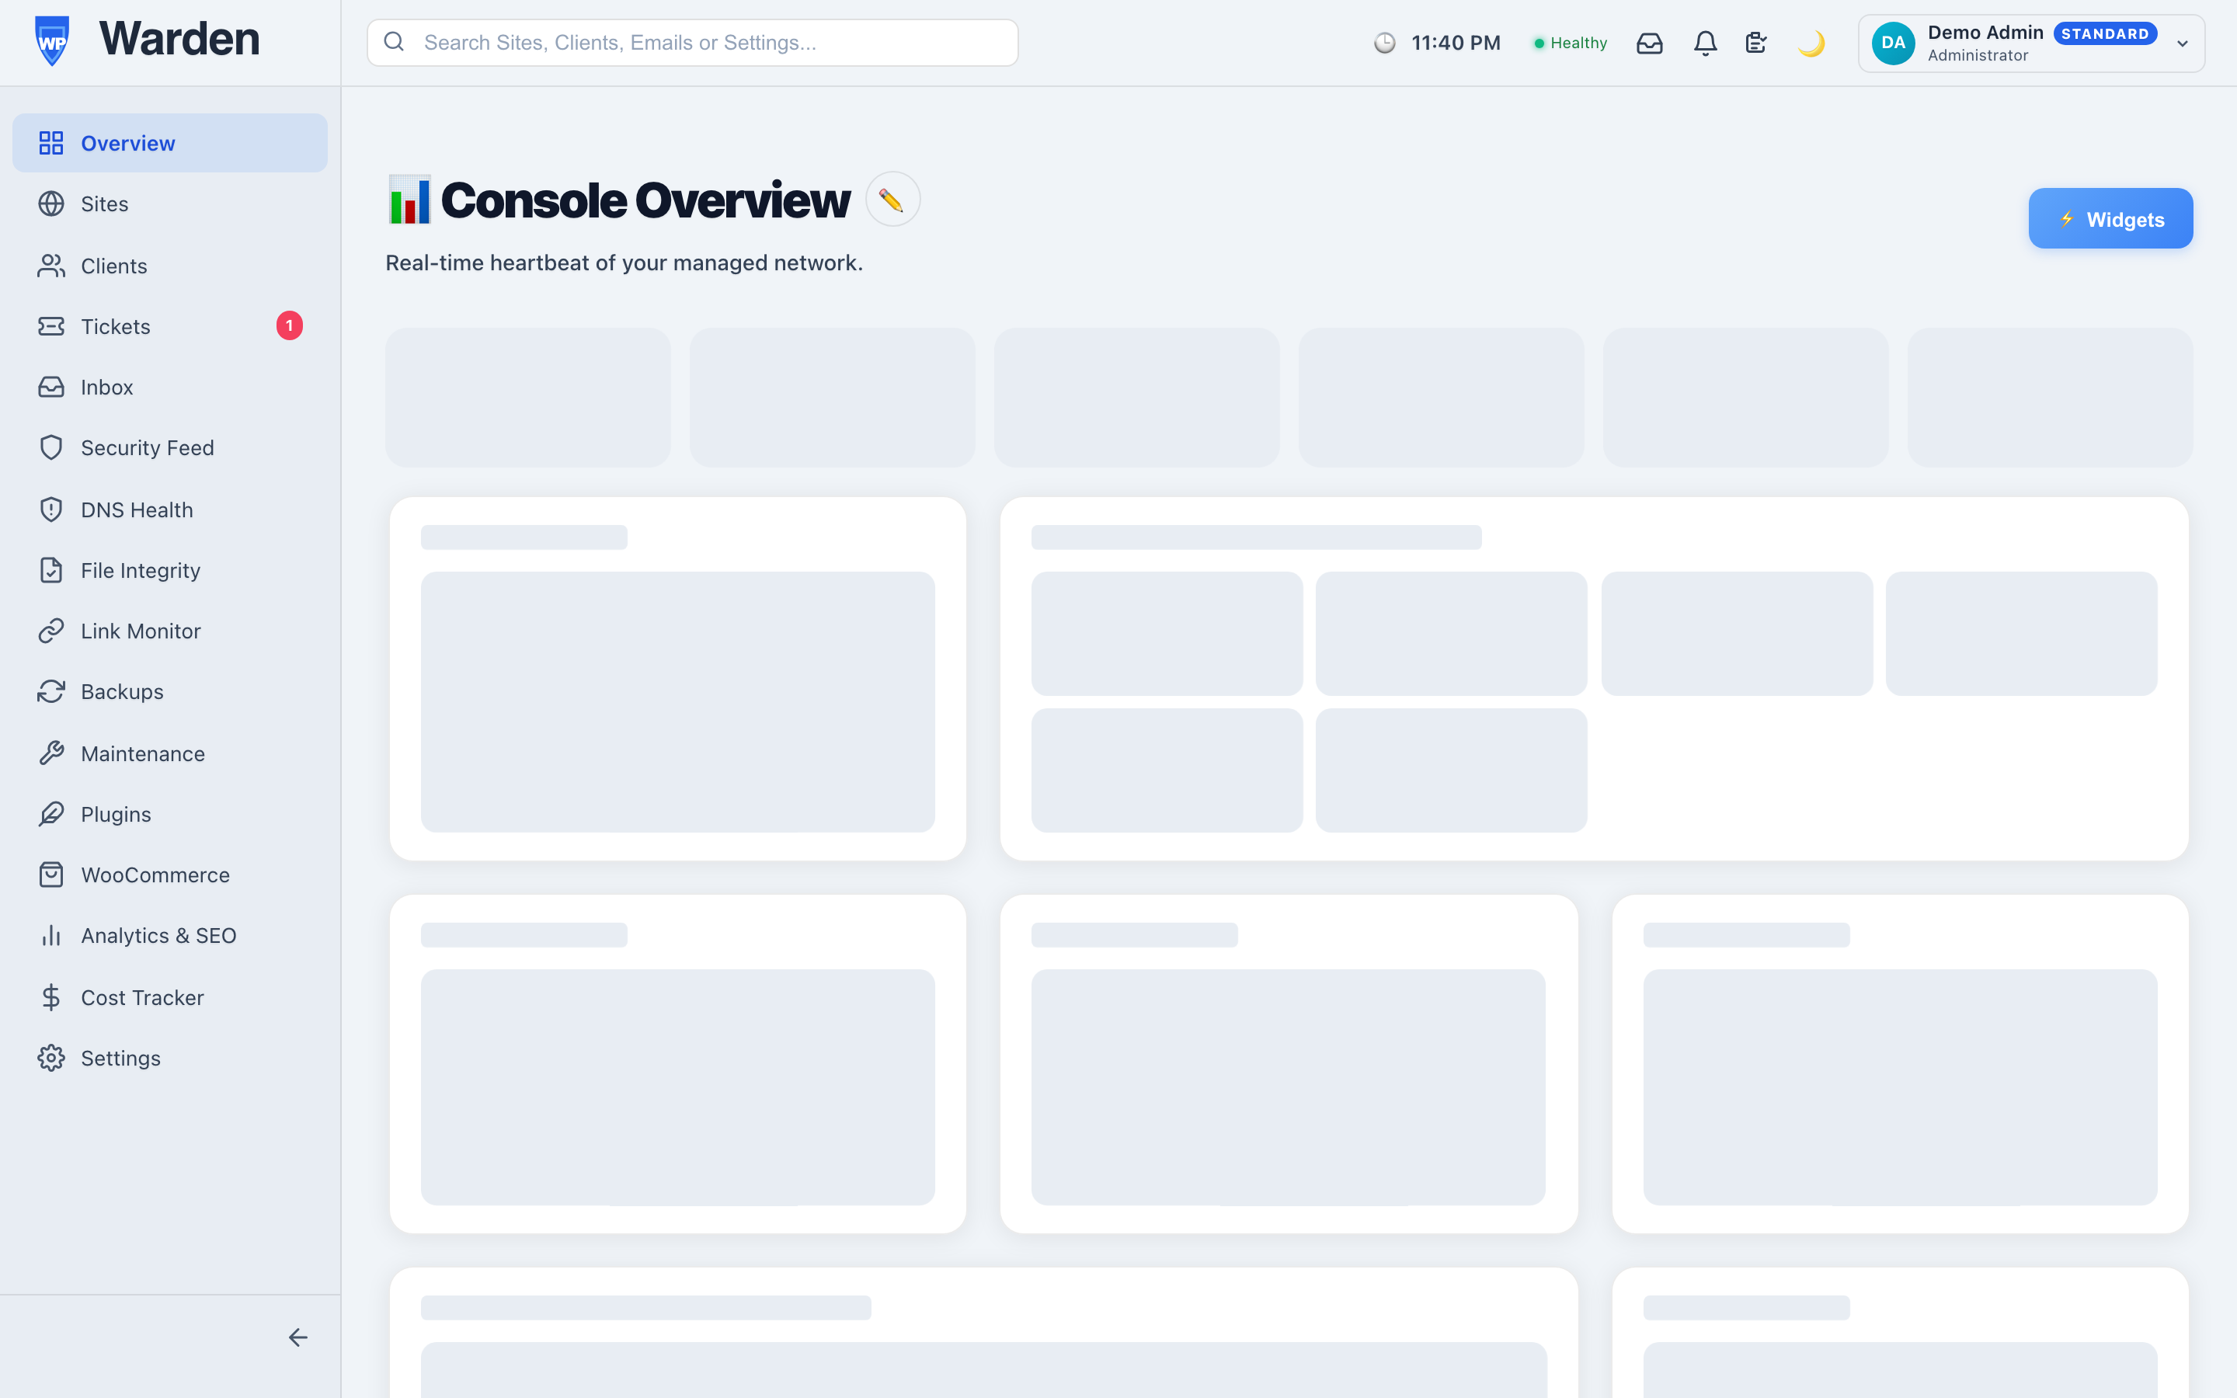
Task: Click the WooCommerce bag icon
Action: [50, 875]
